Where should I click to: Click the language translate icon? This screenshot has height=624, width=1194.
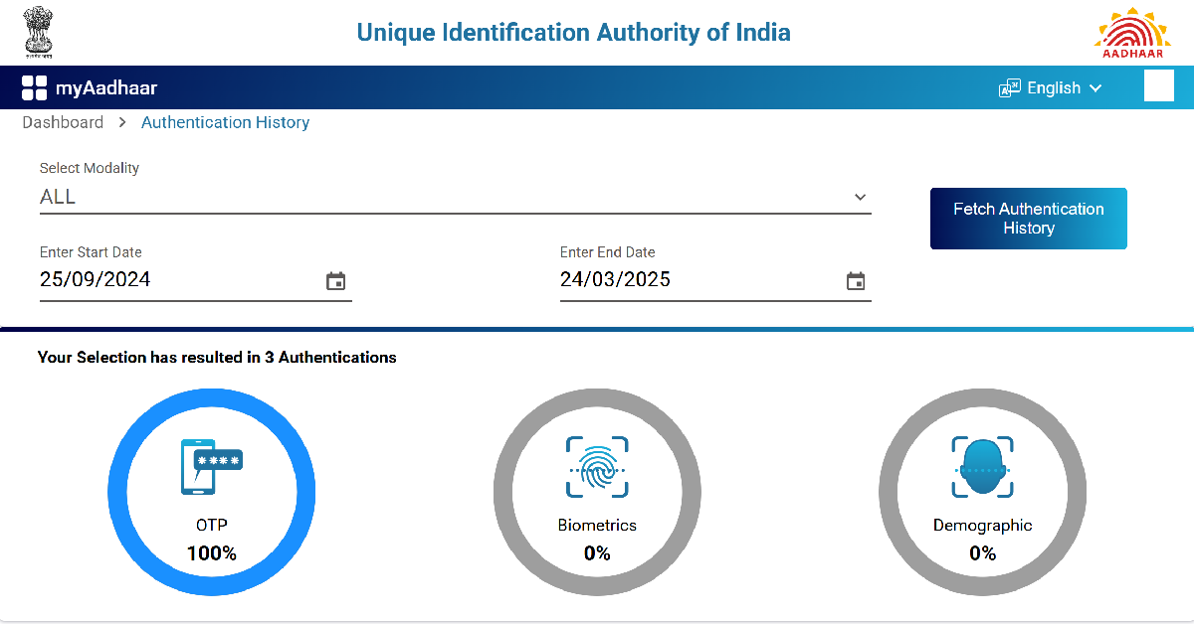point(1009,88)
